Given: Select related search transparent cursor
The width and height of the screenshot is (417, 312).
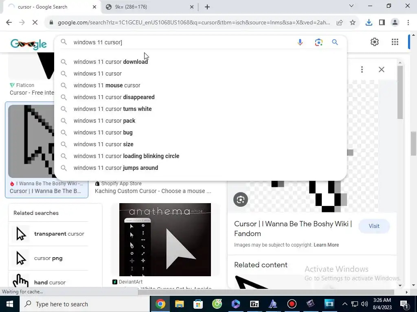Looking at the screenshot, I should [x=48, y=234].
